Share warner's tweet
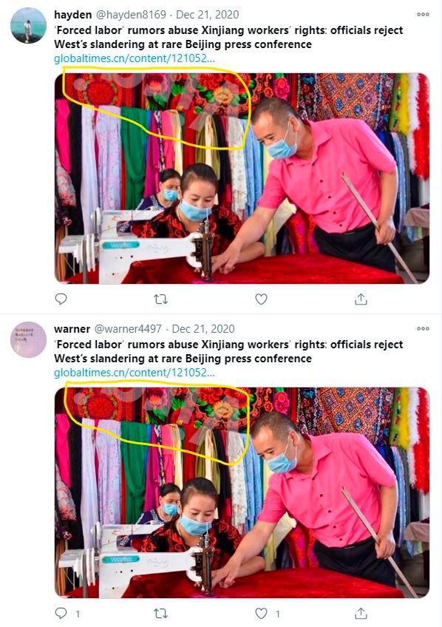The width and height of the screenshot is (442, 627). click(x=361, y=613)
